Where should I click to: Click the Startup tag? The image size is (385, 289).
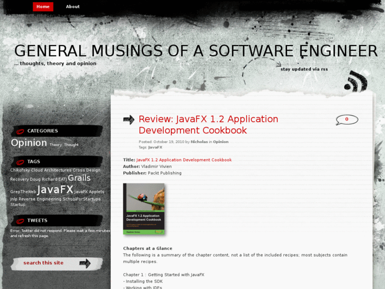[17, 204]
